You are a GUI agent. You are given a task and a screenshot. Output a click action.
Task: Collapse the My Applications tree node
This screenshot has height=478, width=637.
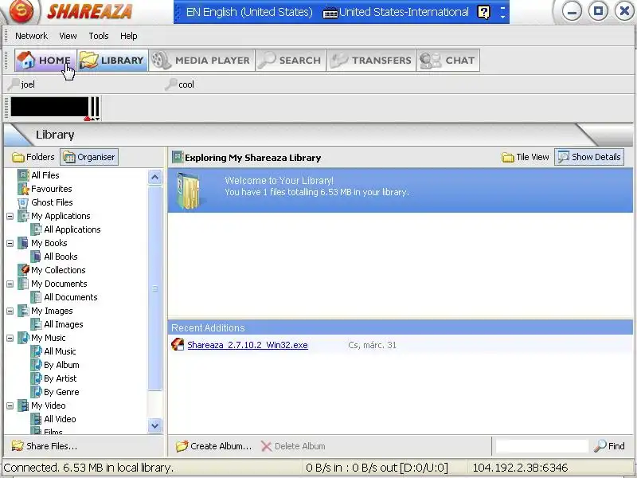coord(10,216)
